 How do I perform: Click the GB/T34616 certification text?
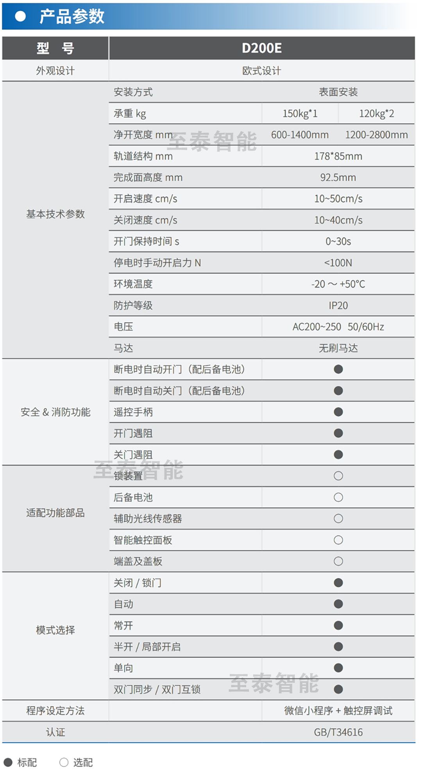click(338, 732)
